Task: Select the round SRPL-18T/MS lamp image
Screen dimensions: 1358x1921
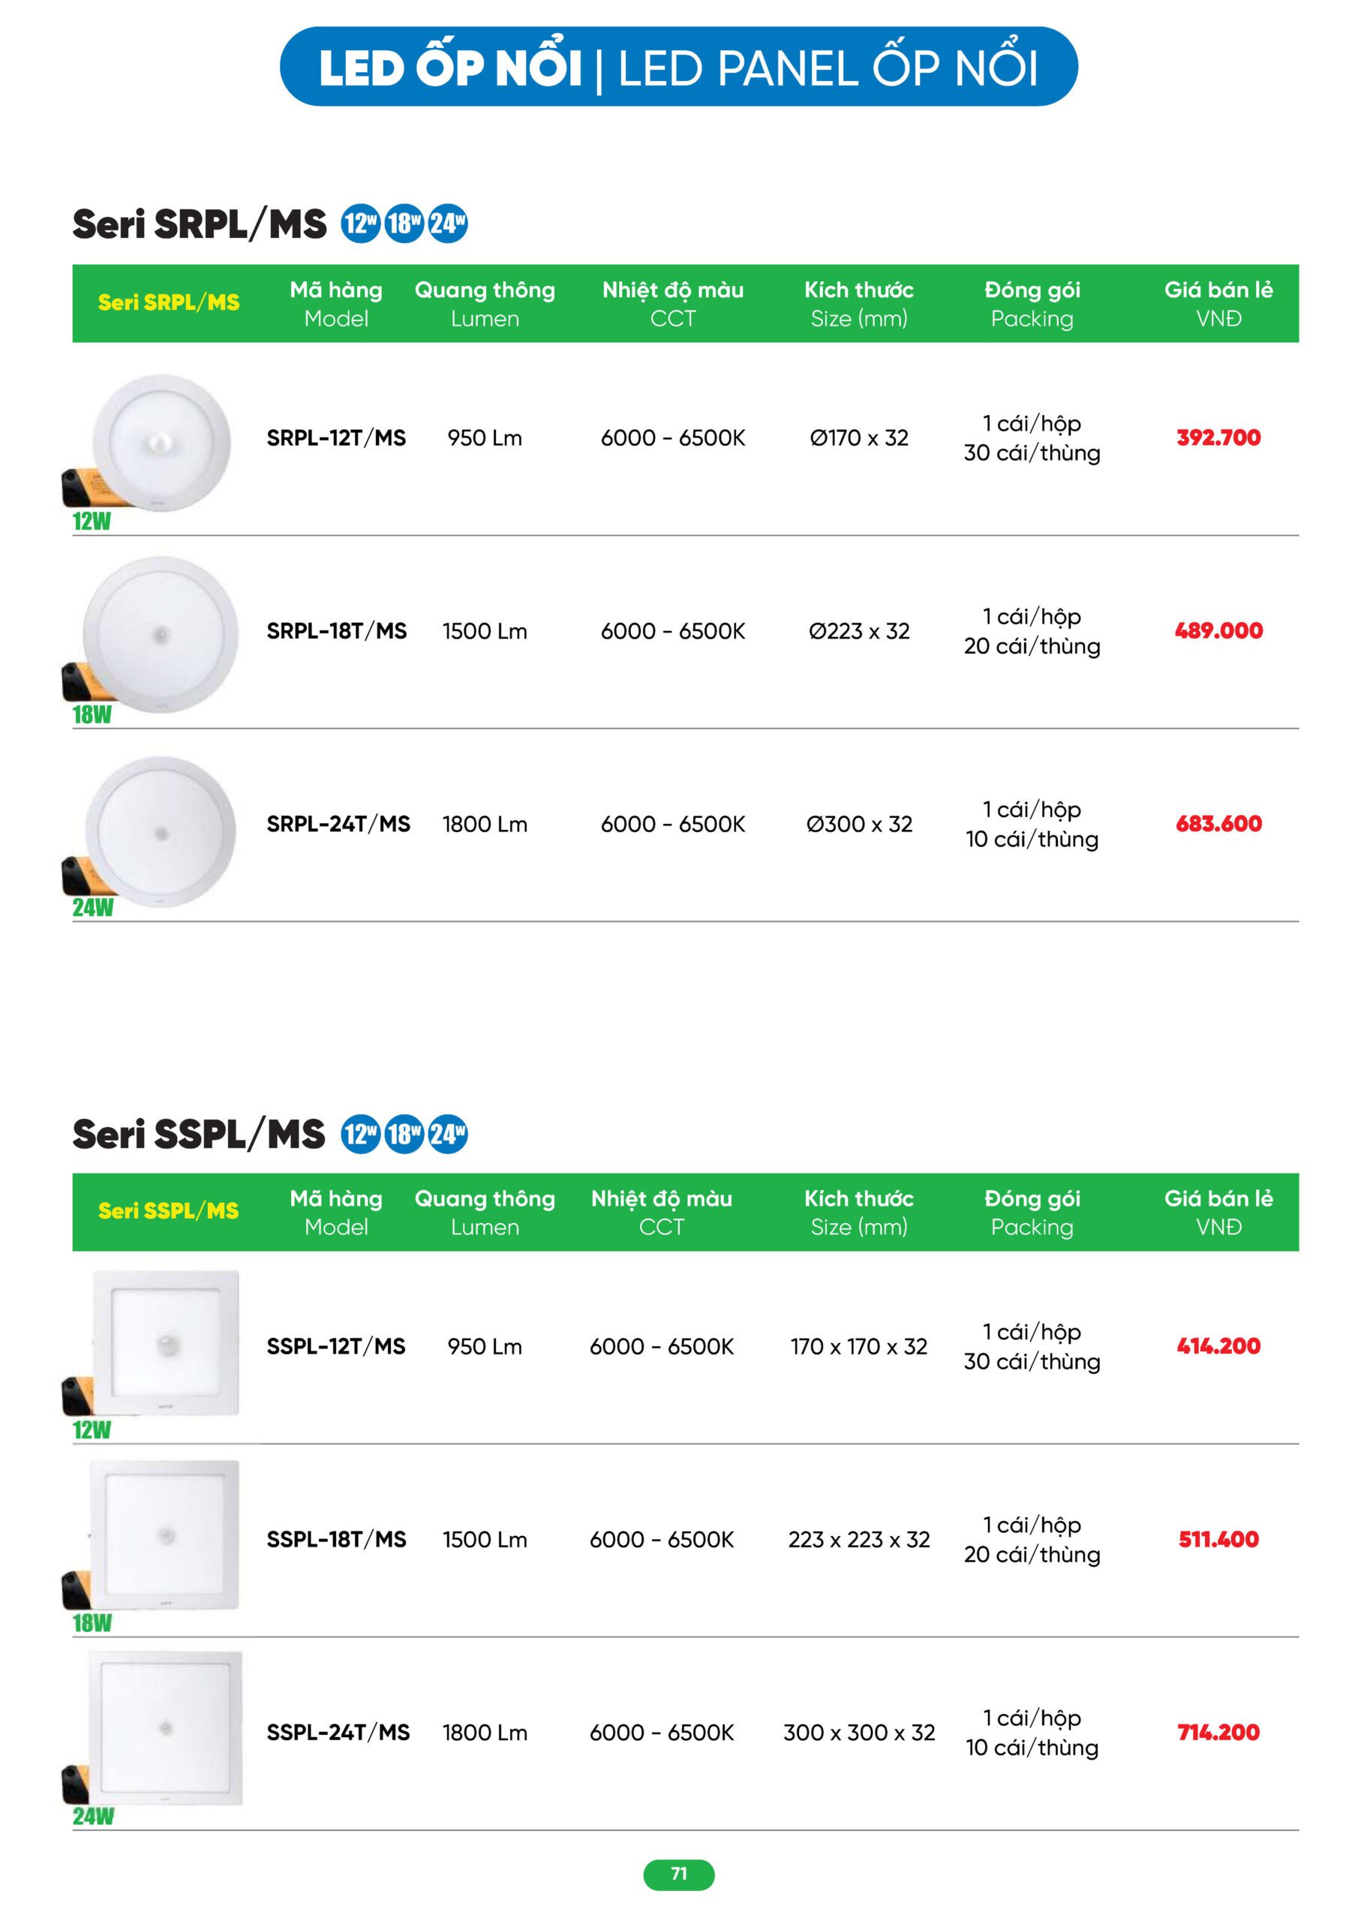Action: 161,634
